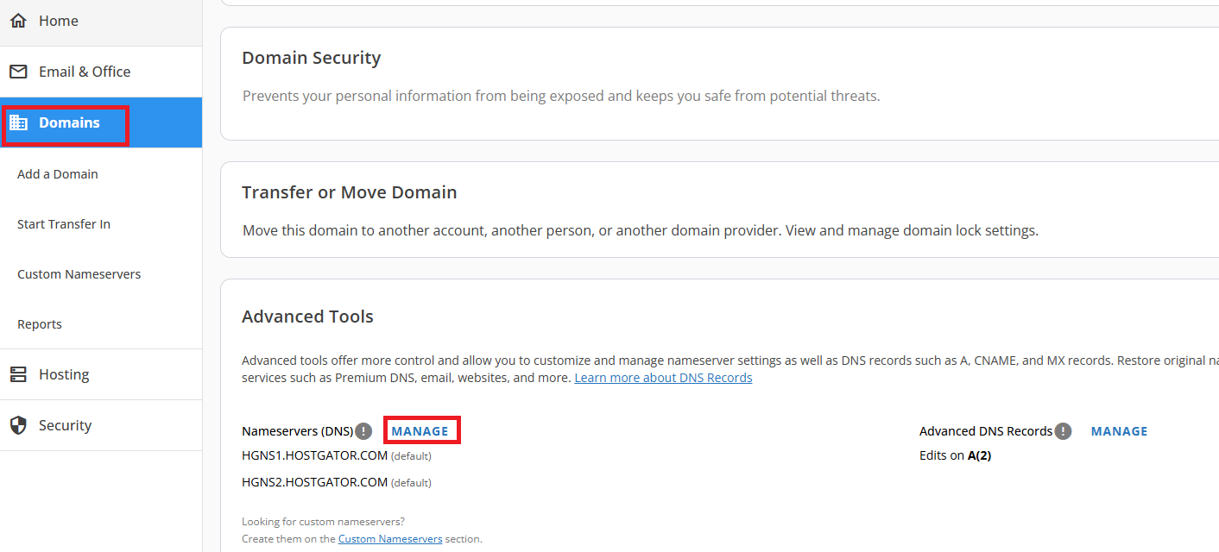
Task: Click MANAGE for Nameservers (DNS)
Action: tap(420, 431)
